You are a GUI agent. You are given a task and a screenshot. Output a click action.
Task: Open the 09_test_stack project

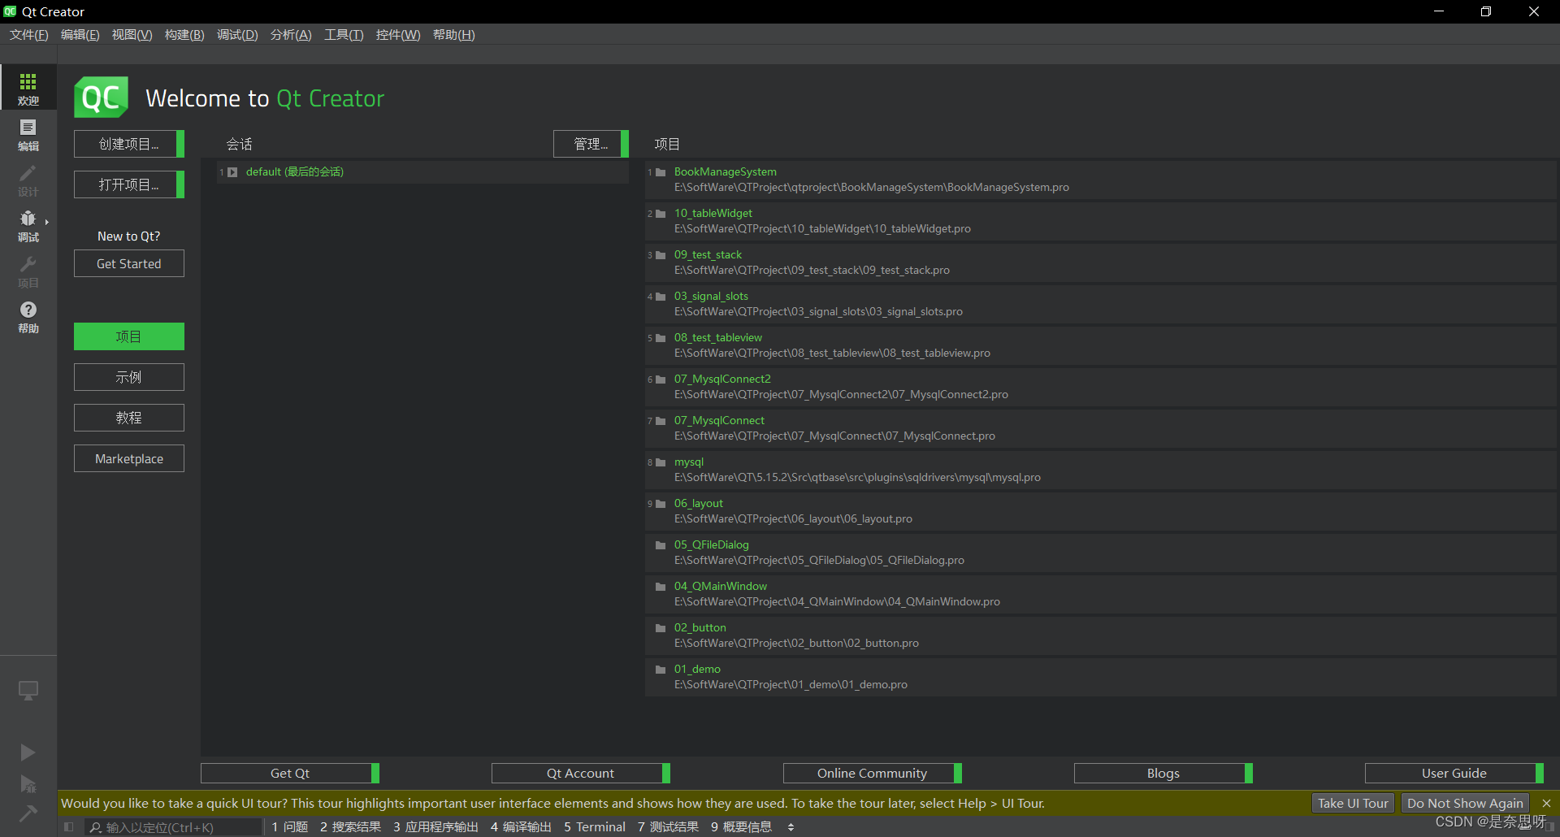1101,262
